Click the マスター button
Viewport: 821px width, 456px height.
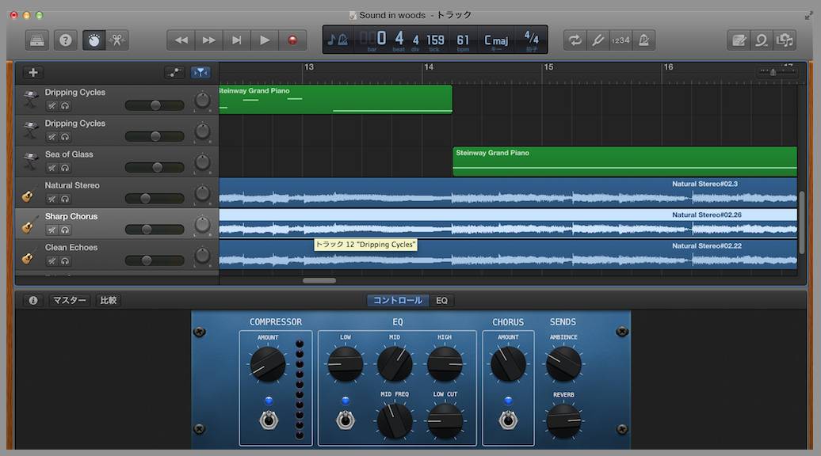click(x=70, y=301)
